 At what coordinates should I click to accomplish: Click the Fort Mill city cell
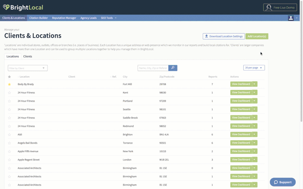click(127, 84)
